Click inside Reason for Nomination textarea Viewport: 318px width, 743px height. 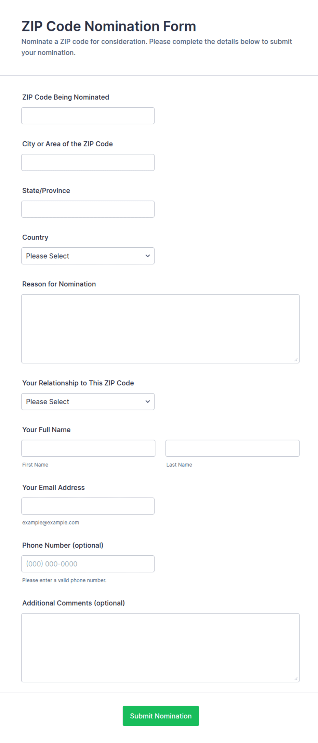(x=160, y=329)
